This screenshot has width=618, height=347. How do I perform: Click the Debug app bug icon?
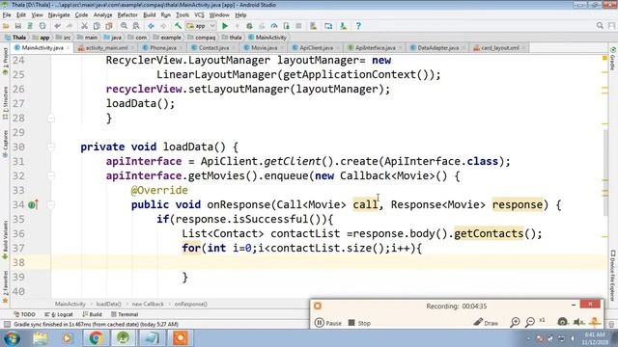coord(249,26)
